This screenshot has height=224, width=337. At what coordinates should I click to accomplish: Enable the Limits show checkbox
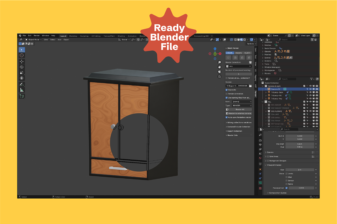(286, 174)
